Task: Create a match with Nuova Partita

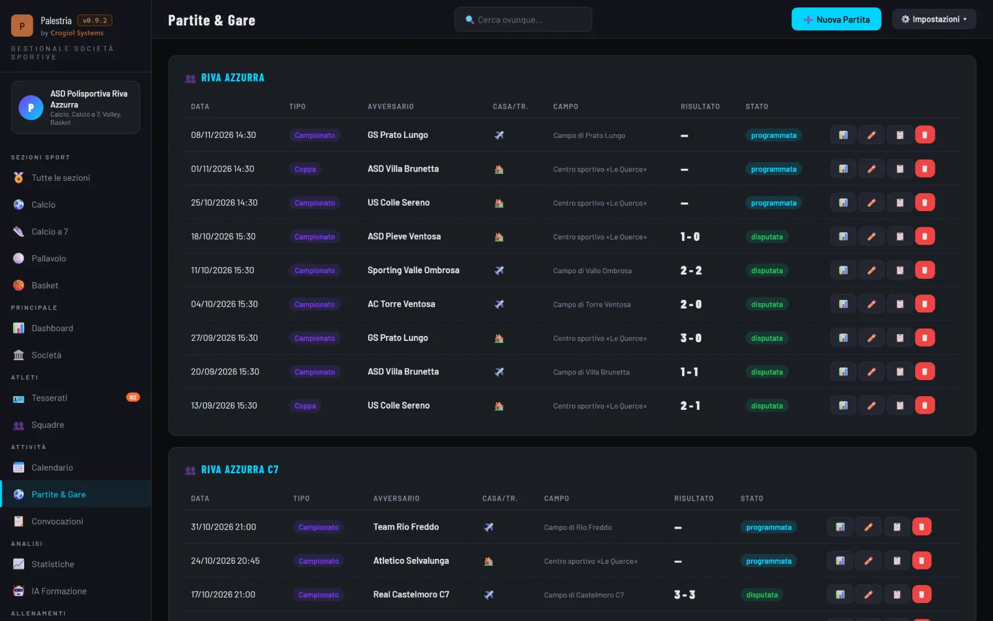Action: pyautogui.click(x=836, y=19)
